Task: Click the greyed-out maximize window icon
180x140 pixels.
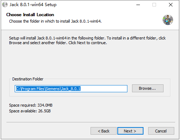Action: 154,5
